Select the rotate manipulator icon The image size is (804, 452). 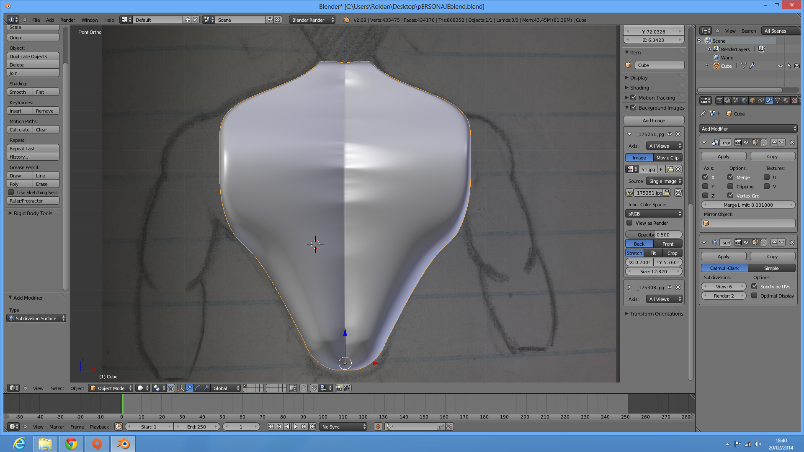point(198,388)
